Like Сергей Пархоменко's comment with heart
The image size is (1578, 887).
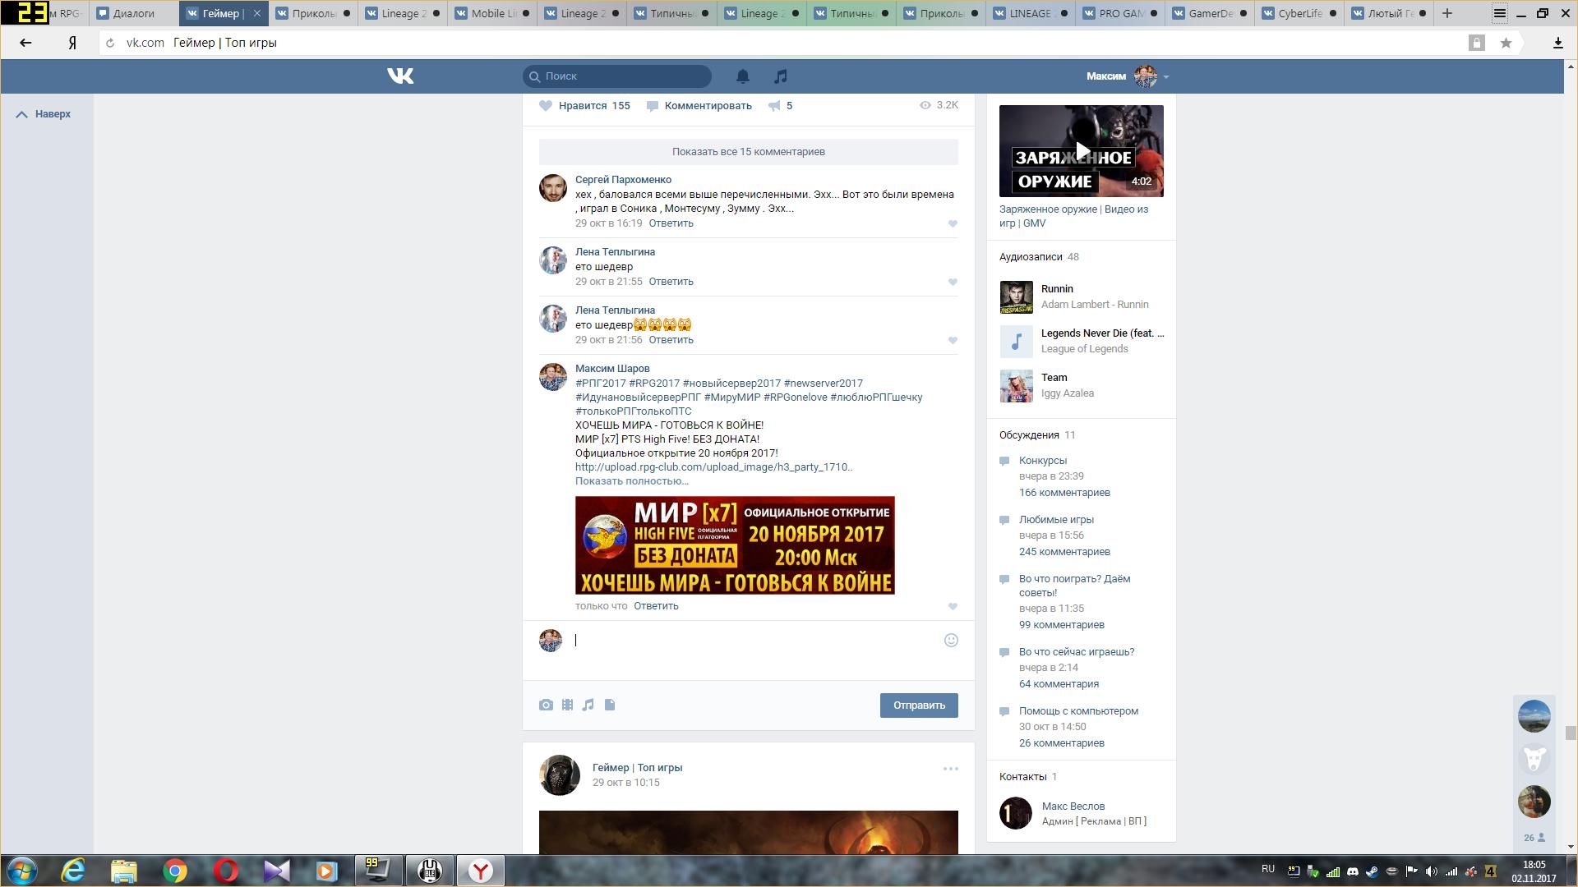953,223
